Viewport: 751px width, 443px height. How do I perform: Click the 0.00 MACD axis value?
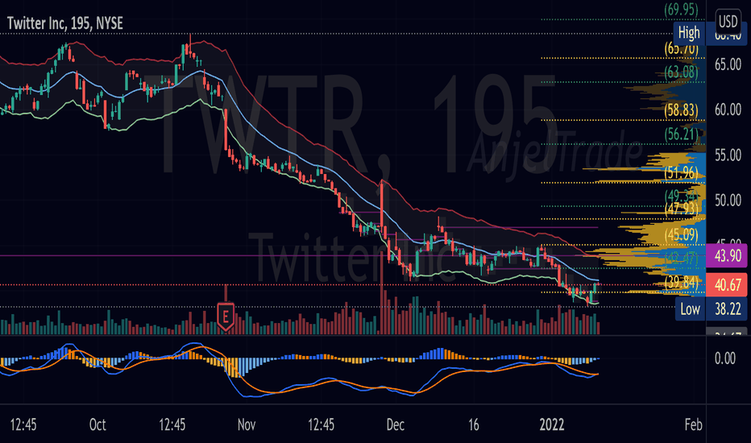724,358
